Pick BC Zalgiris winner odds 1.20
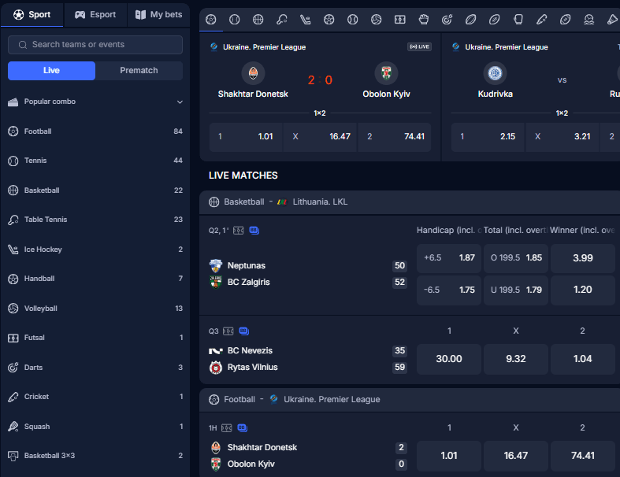The image size is (620, 477). tap(583, 290)
